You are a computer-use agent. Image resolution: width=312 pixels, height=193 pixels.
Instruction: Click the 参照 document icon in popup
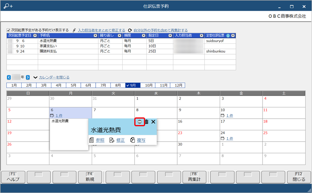pos(91,140)
